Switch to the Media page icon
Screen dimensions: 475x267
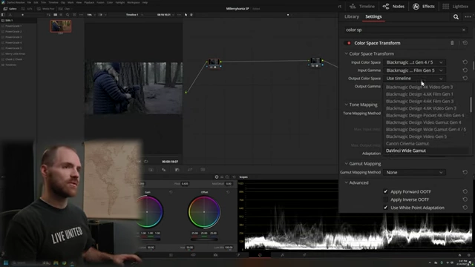[171, 255]
